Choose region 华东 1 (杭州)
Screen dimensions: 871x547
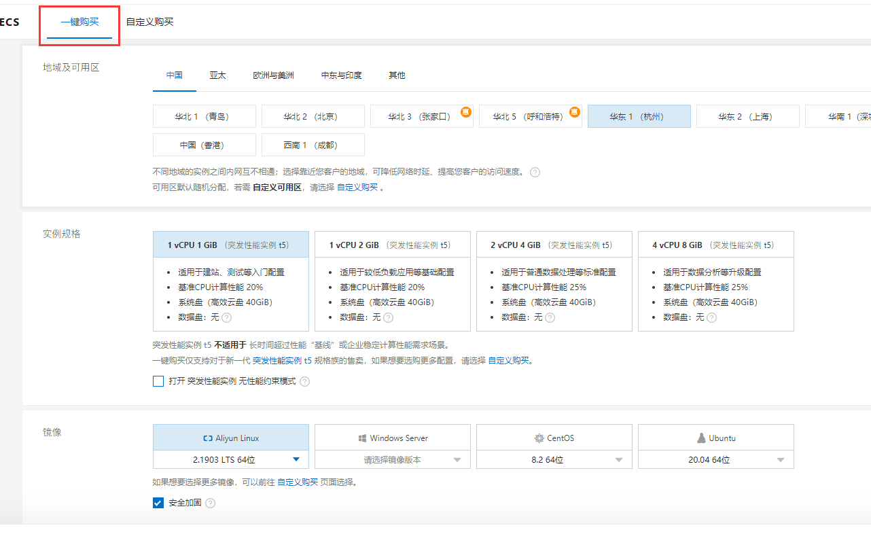click(639, 116)
